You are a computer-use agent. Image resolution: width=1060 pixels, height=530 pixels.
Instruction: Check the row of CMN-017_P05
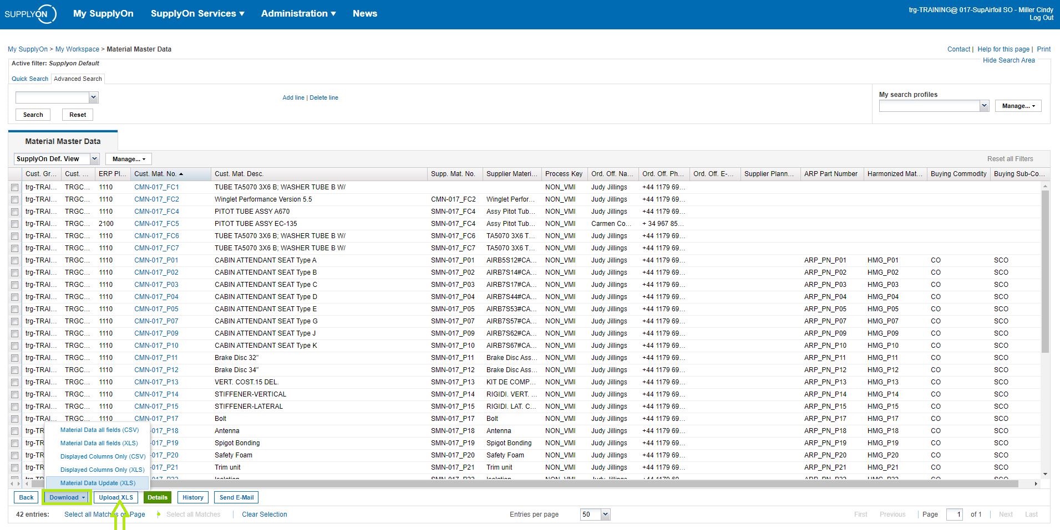[x=14, y=309]
